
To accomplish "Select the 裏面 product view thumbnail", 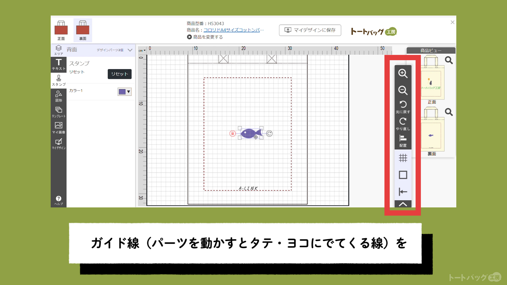I will pos(432,129).
